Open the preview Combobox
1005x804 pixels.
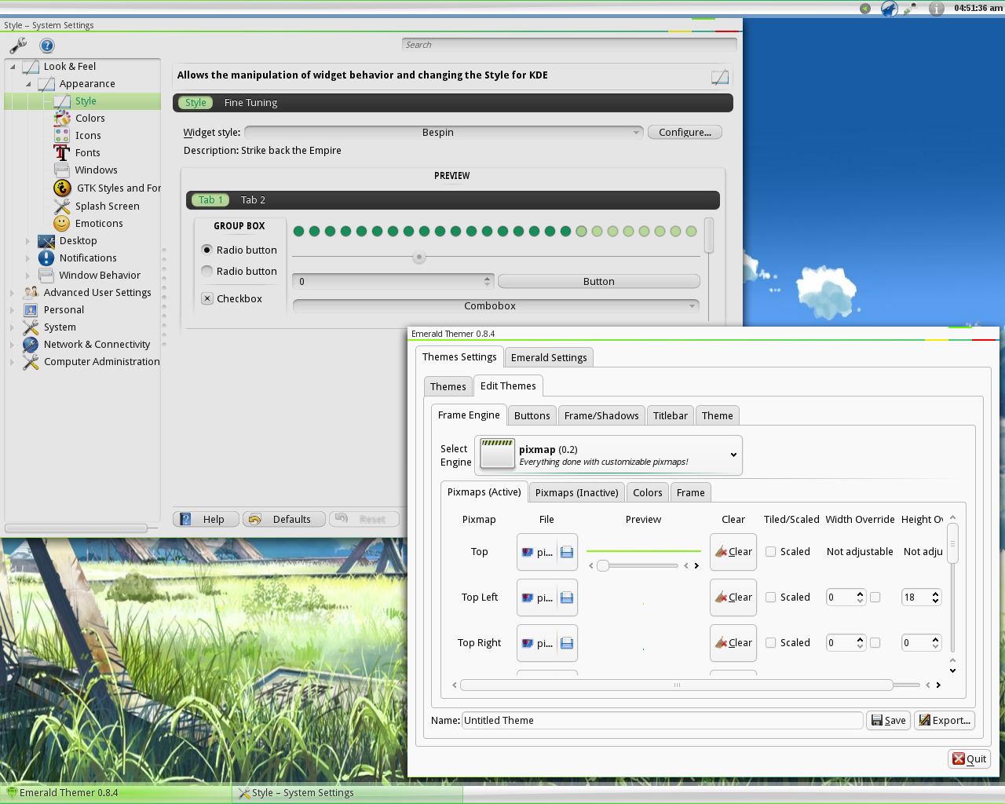tap(496, 306)
